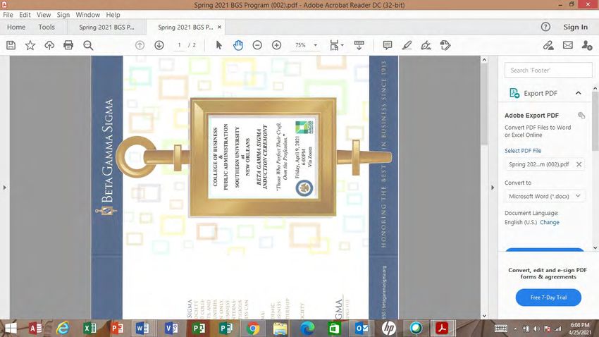Switch to the Home tab
Viewport: 599px width, 337px height.
click(x=16, y=27)
